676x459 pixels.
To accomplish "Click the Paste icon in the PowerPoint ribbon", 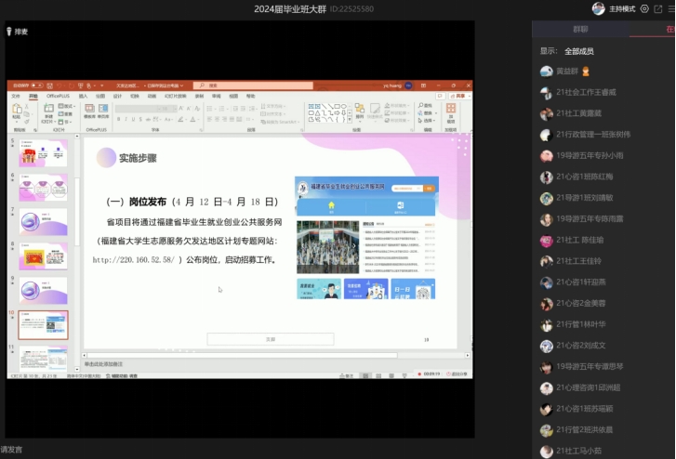I will click(x=19, y=111).
